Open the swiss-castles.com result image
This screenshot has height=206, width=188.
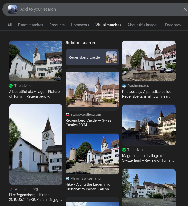(92, 90)
